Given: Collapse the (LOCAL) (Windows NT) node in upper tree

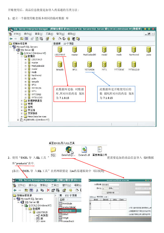Looking at the screenshot, I should (x=18, y=53).
